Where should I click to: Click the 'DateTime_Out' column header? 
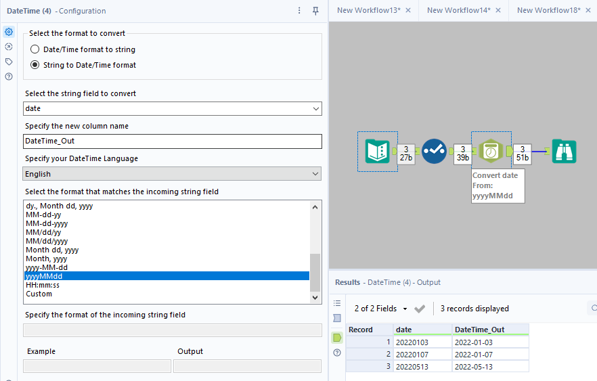click(x=490, y=330)
